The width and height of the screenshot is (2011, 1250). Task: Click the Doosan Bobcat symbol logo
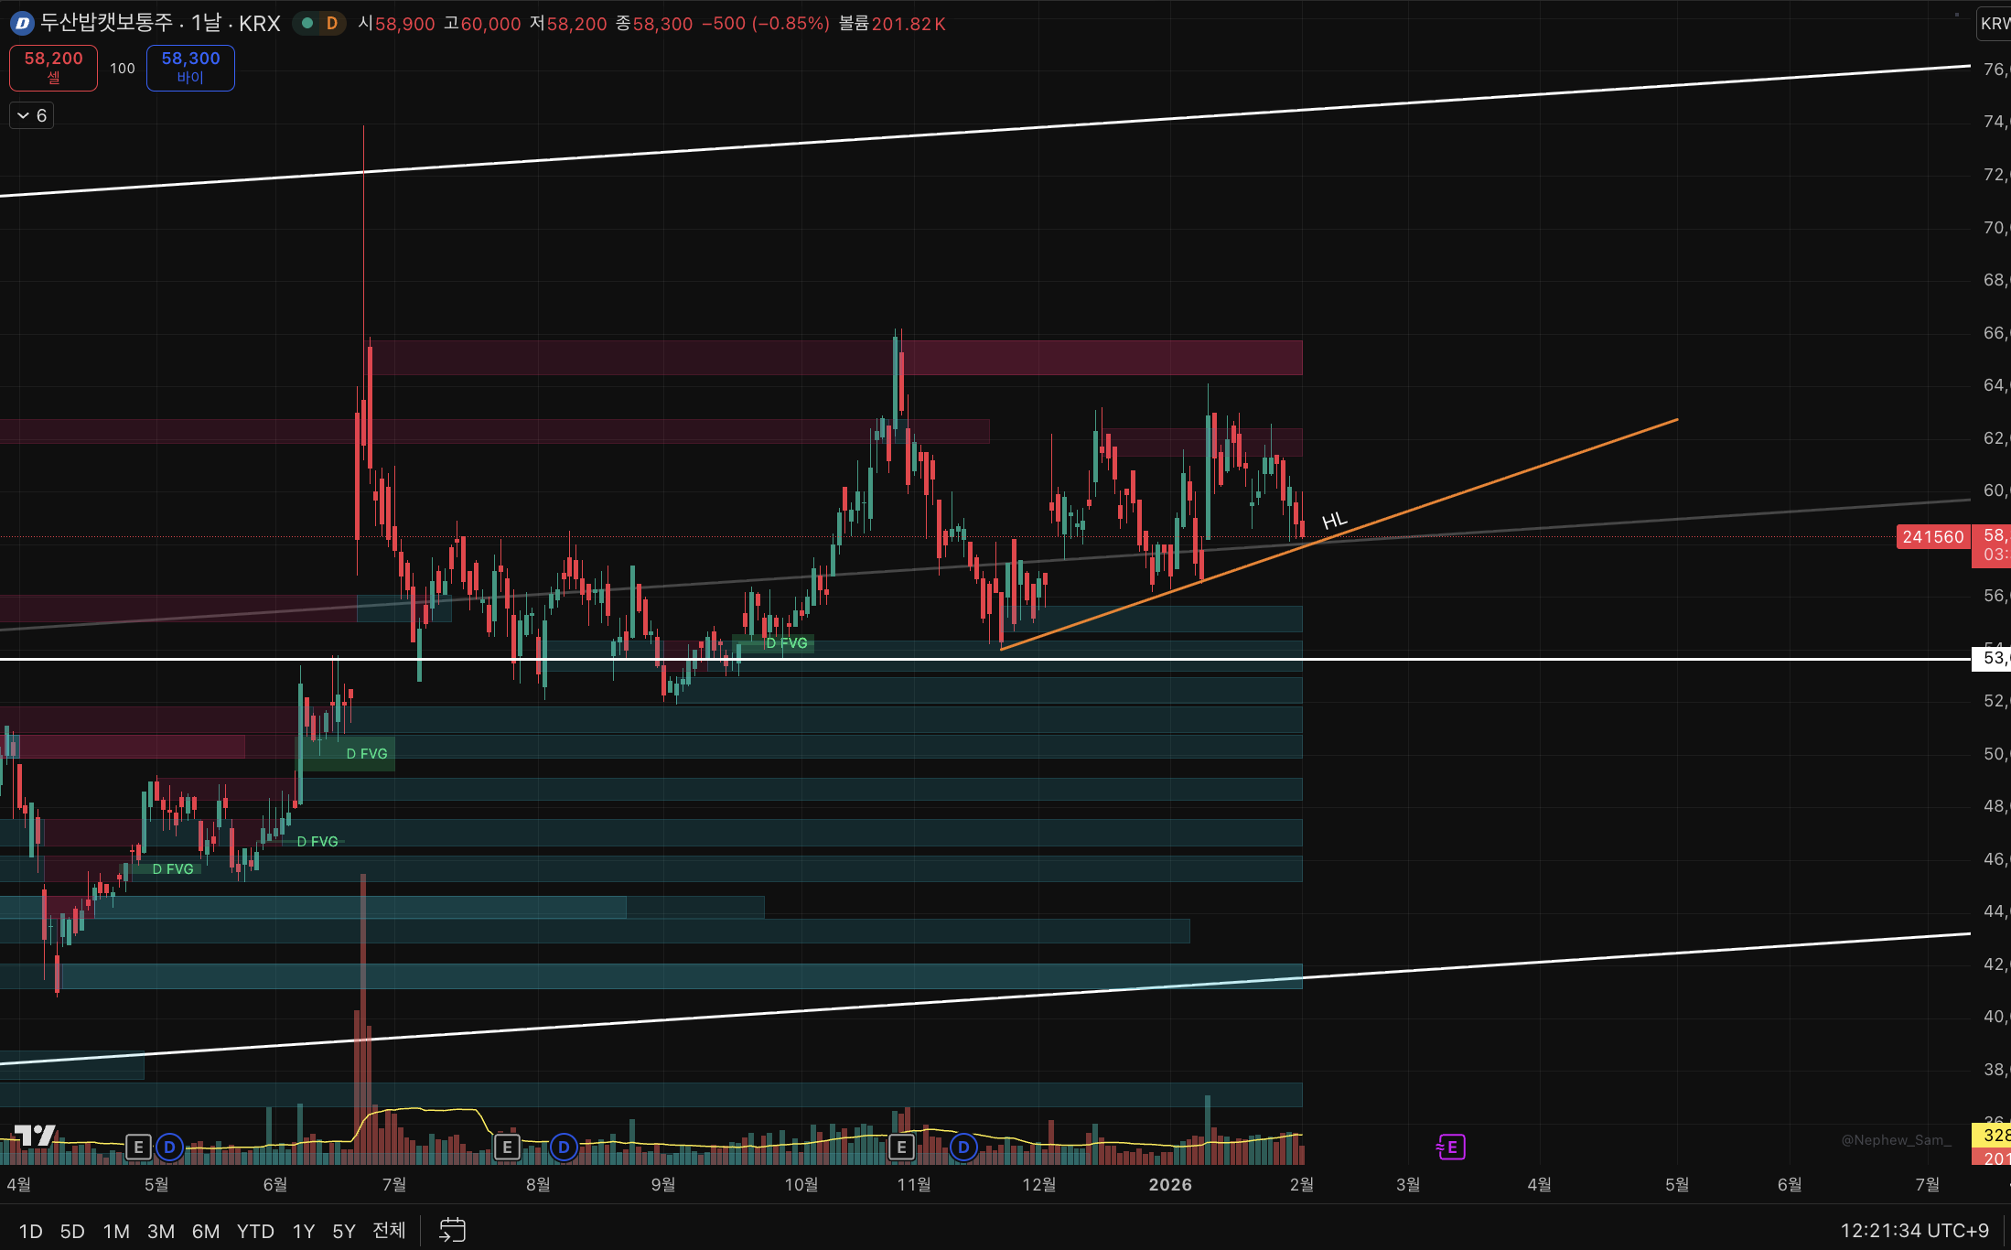point(22,24)
